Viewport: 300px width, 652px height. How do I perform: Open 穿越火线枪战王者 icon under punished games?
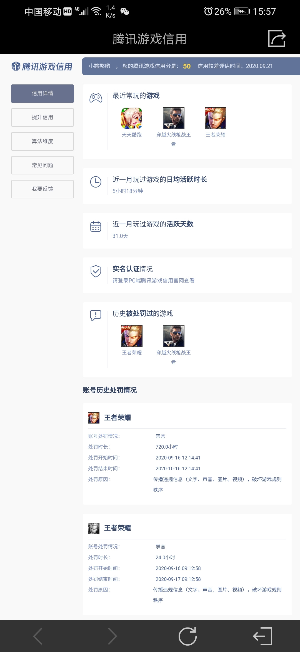coord(174,336)
